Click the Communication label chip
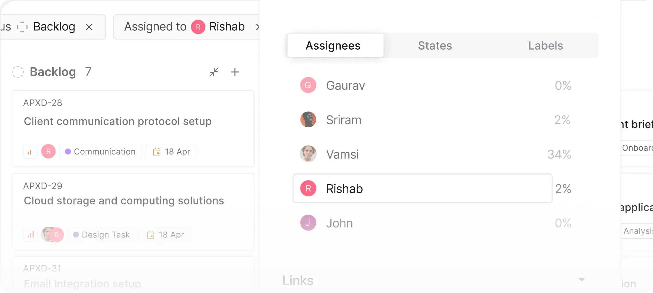653x293 pixels. 100,151
